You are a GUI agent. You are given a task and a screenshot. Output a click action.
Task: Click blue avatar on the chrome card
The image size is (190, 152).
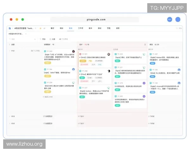179,83
